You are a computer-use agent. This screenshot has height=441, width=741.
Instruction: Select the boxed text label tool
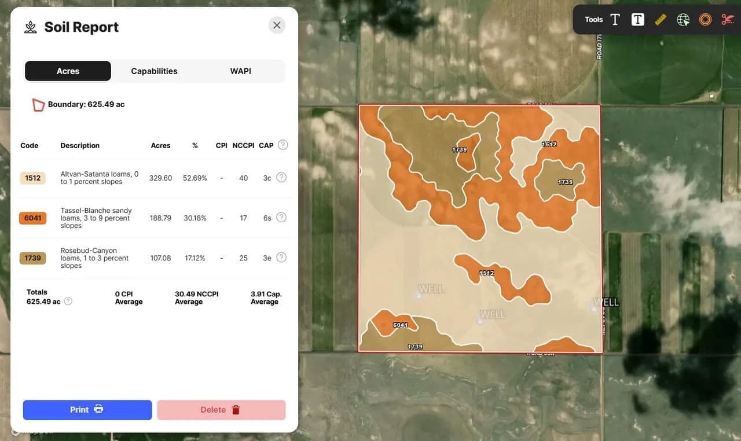[637, 20]
